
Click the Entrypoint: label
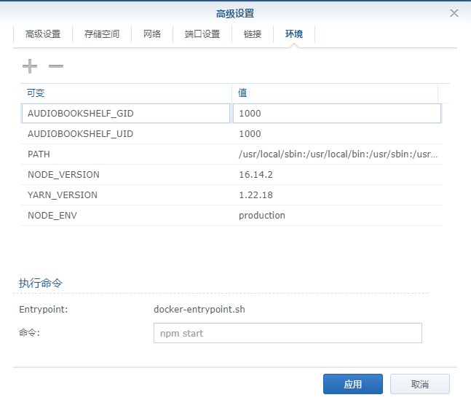click(43, 309)
